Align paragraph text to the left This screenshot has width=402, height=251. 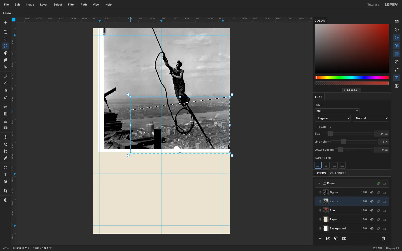(x=318, y=165)
